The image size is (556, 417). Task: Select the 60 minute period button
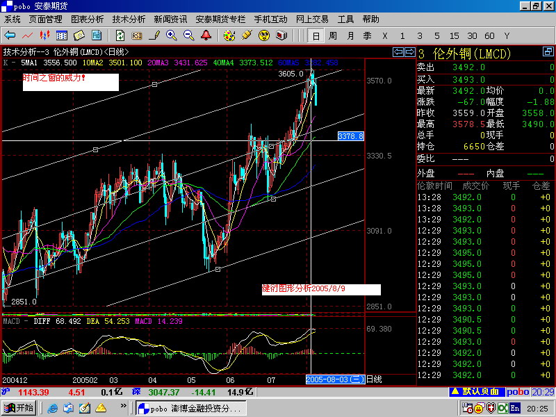pyautogui.click(x=489, y=36)
